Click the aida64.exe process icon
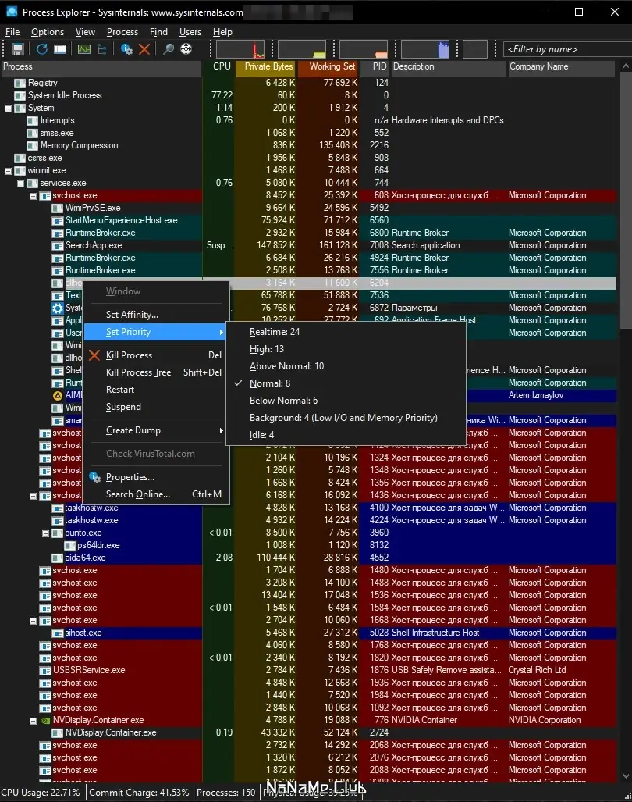Screen dimensions: 632x802 tap(58, 558)
